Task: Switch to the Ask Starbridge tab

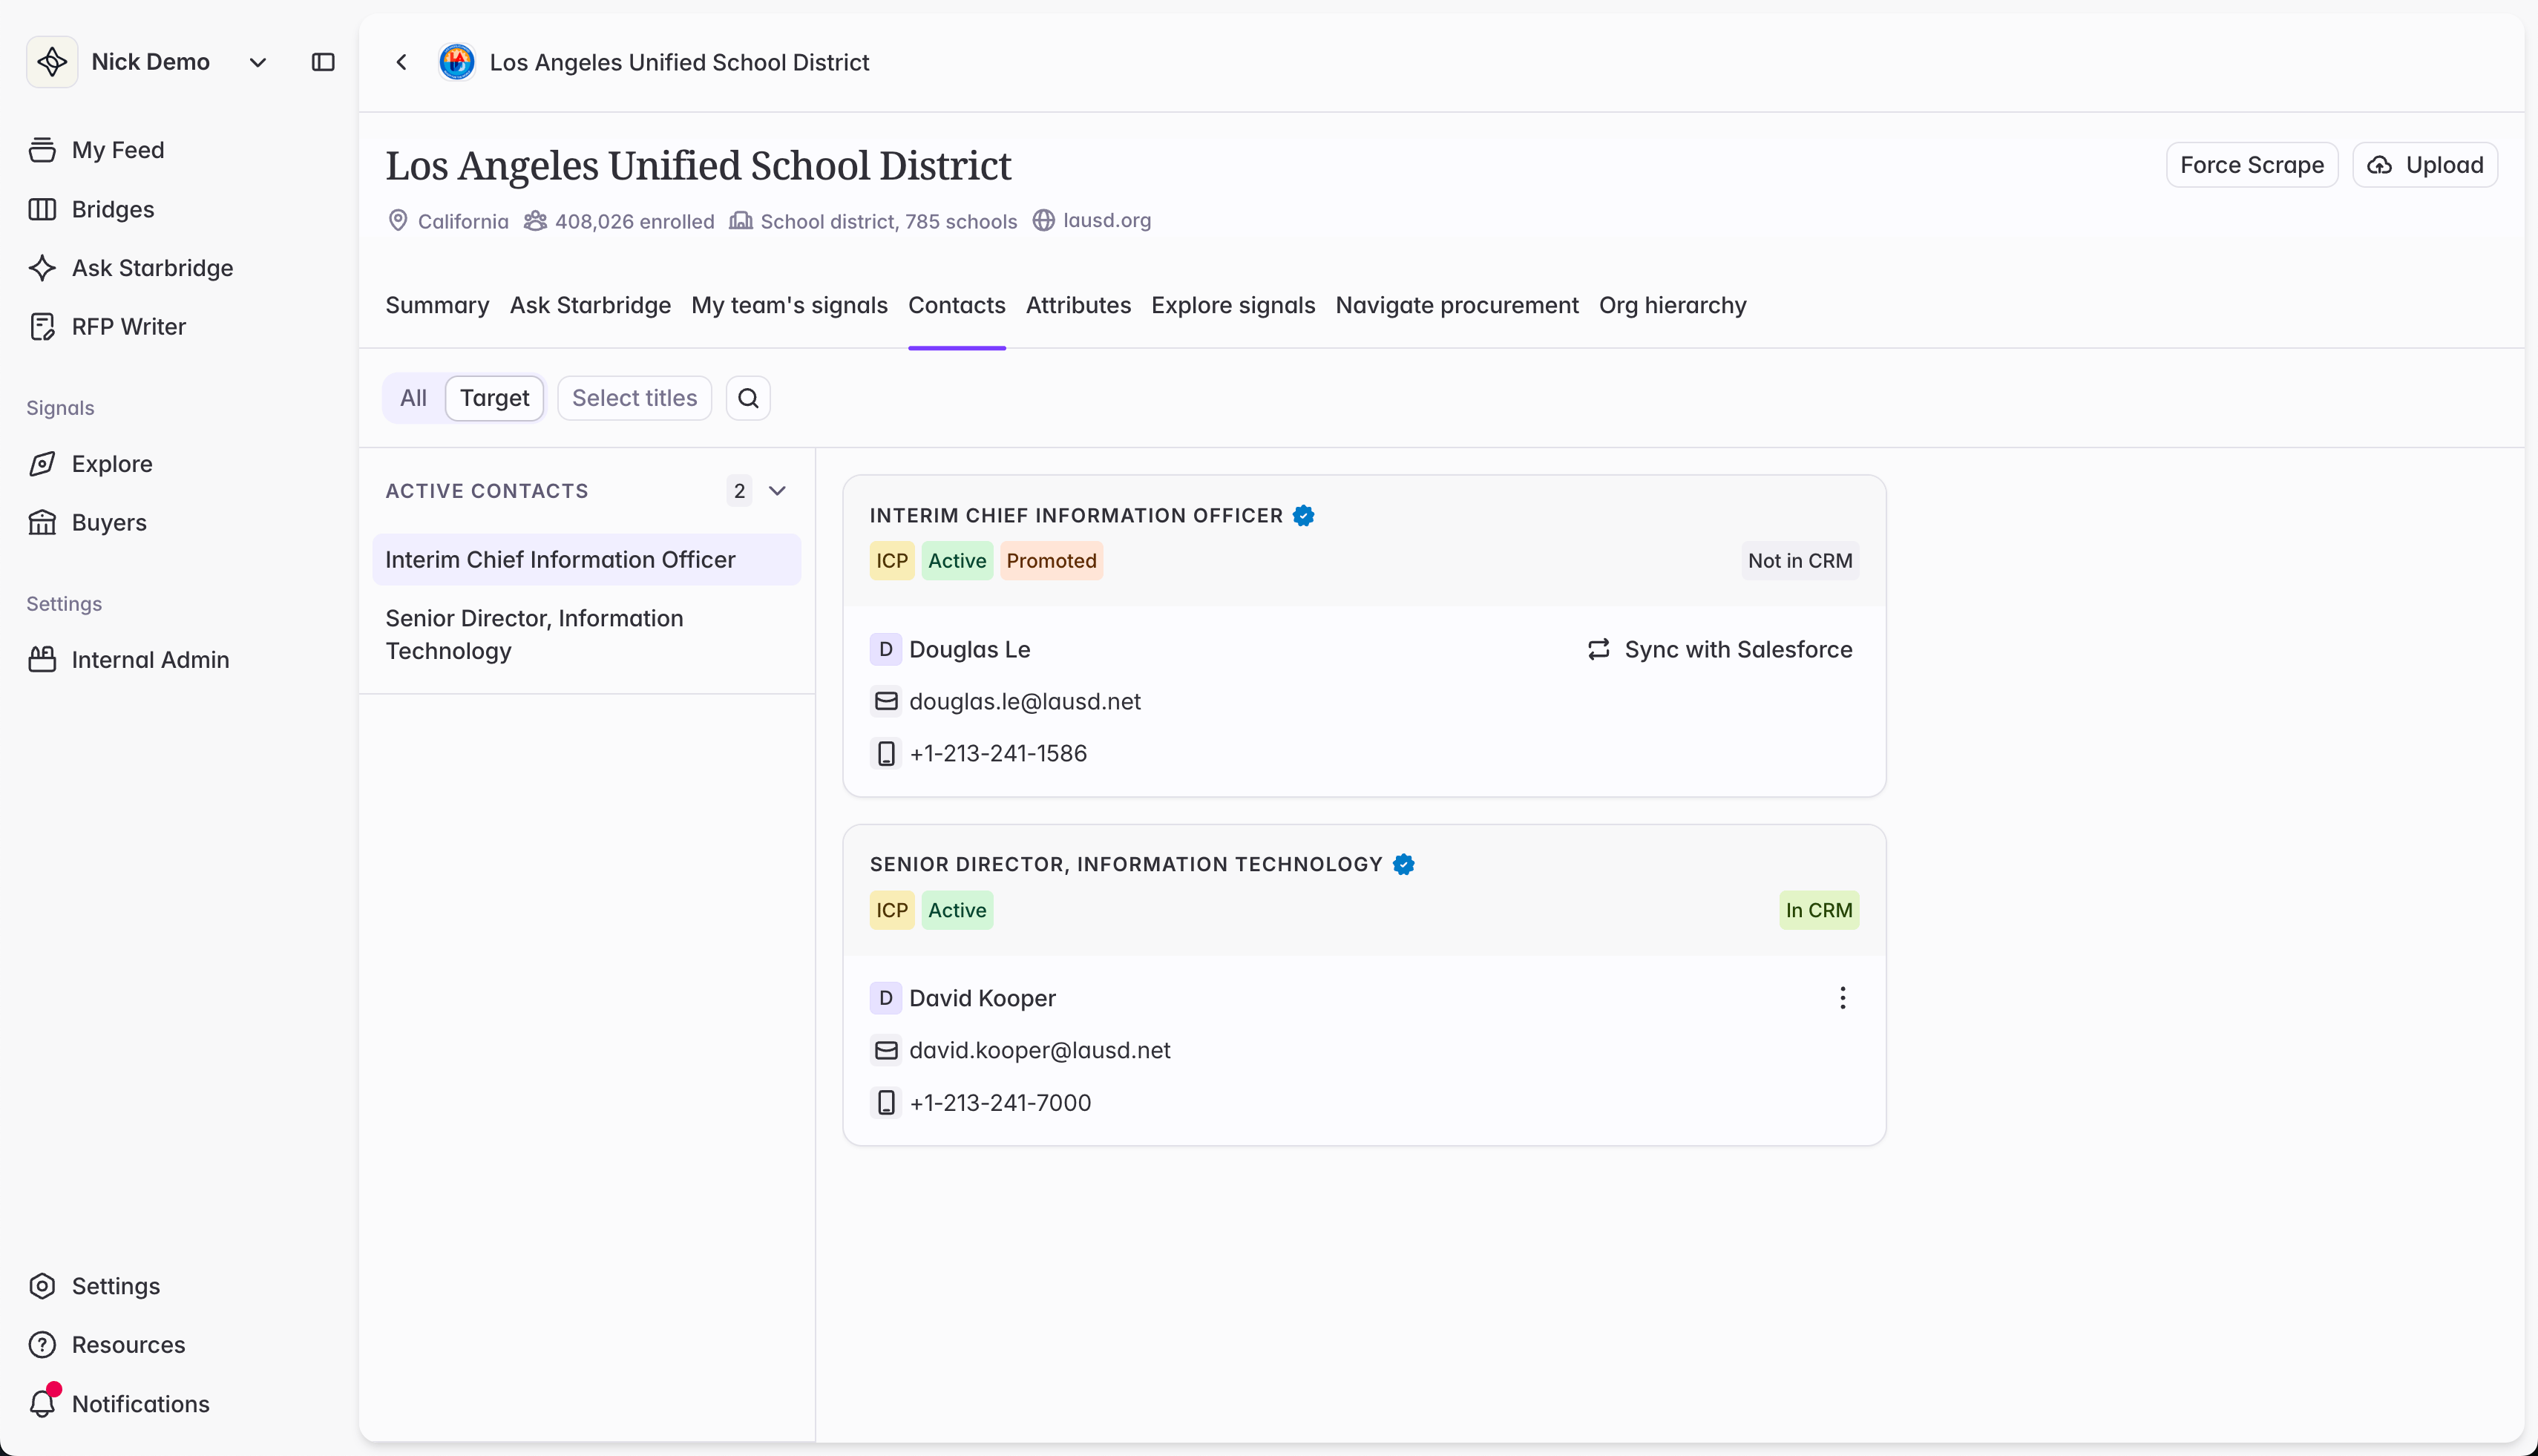Action: pyautogui.click(x=590, y=305)
